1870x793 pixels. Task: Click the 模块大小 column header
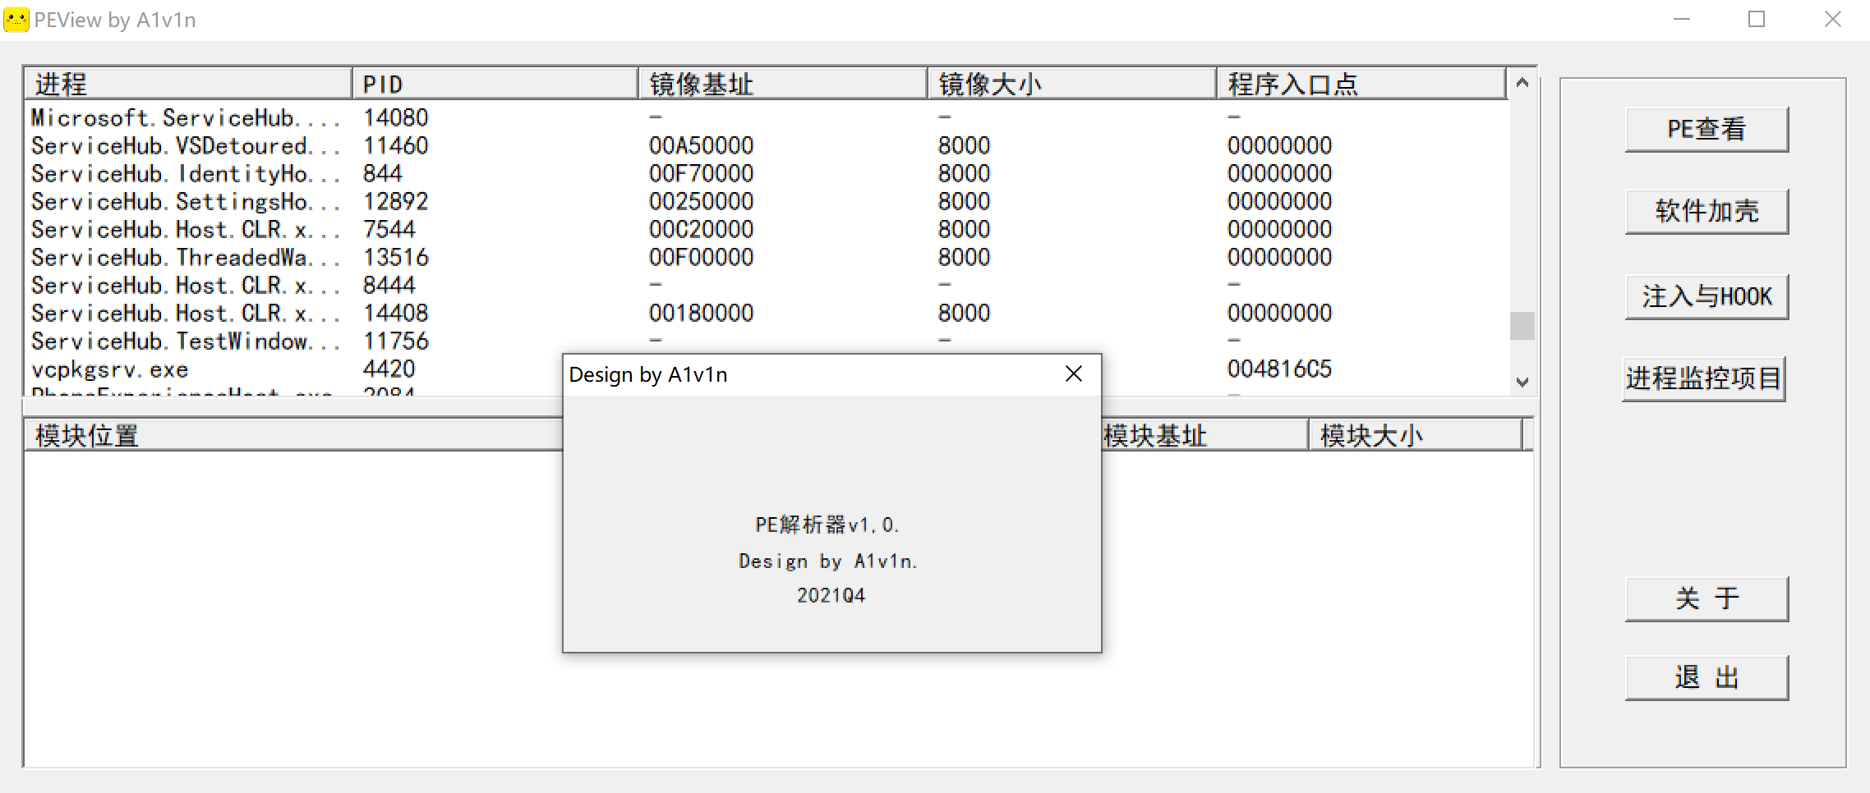pos(1415,435)
